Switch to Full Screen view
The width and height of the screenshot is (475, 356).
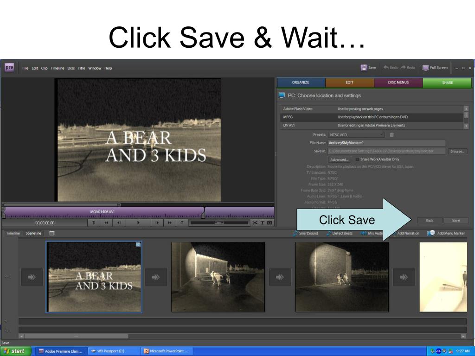(435, 68)
